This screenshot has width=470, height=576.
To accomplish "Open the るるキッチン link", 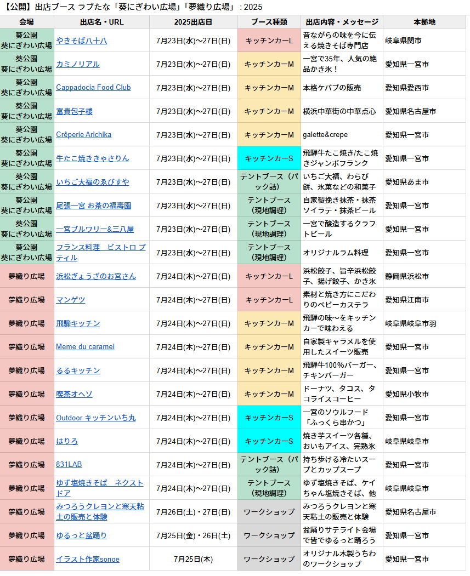I will tap(77, 370).
